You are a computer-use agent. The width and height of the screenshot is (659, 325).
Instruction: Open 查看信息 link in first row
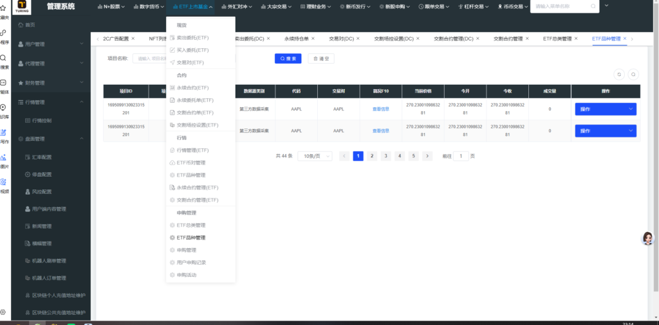[x=381, y=109]
